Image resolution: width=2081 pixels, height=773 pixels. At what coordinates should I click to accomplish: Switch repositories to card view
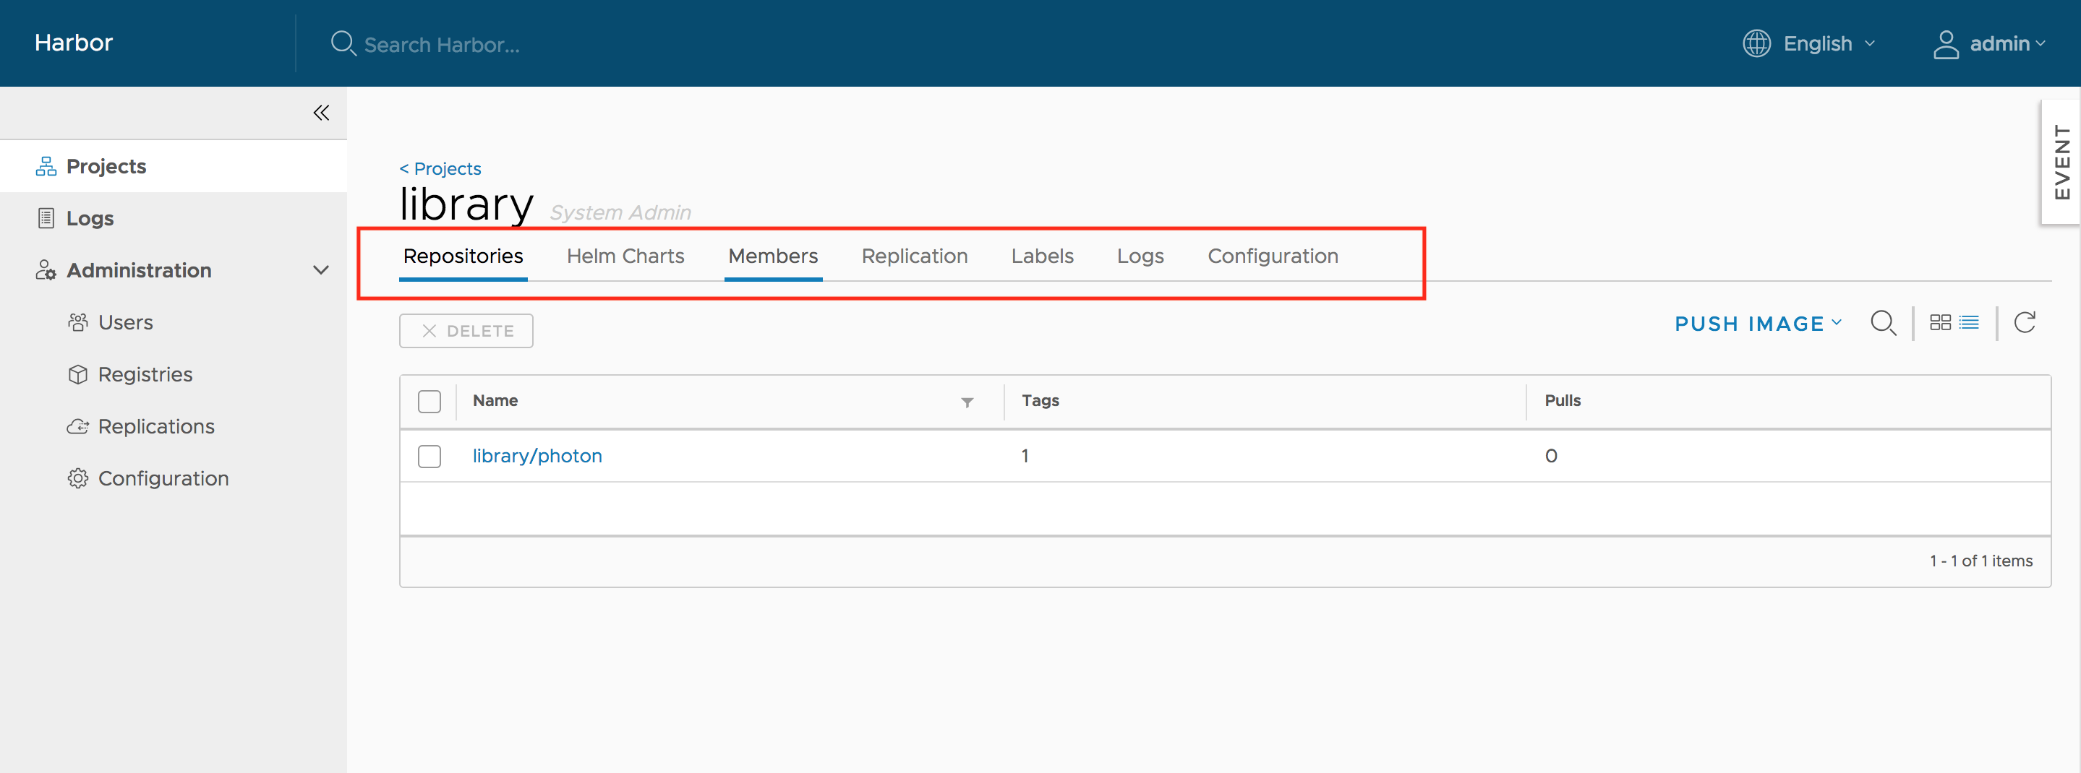(1941, 322)
